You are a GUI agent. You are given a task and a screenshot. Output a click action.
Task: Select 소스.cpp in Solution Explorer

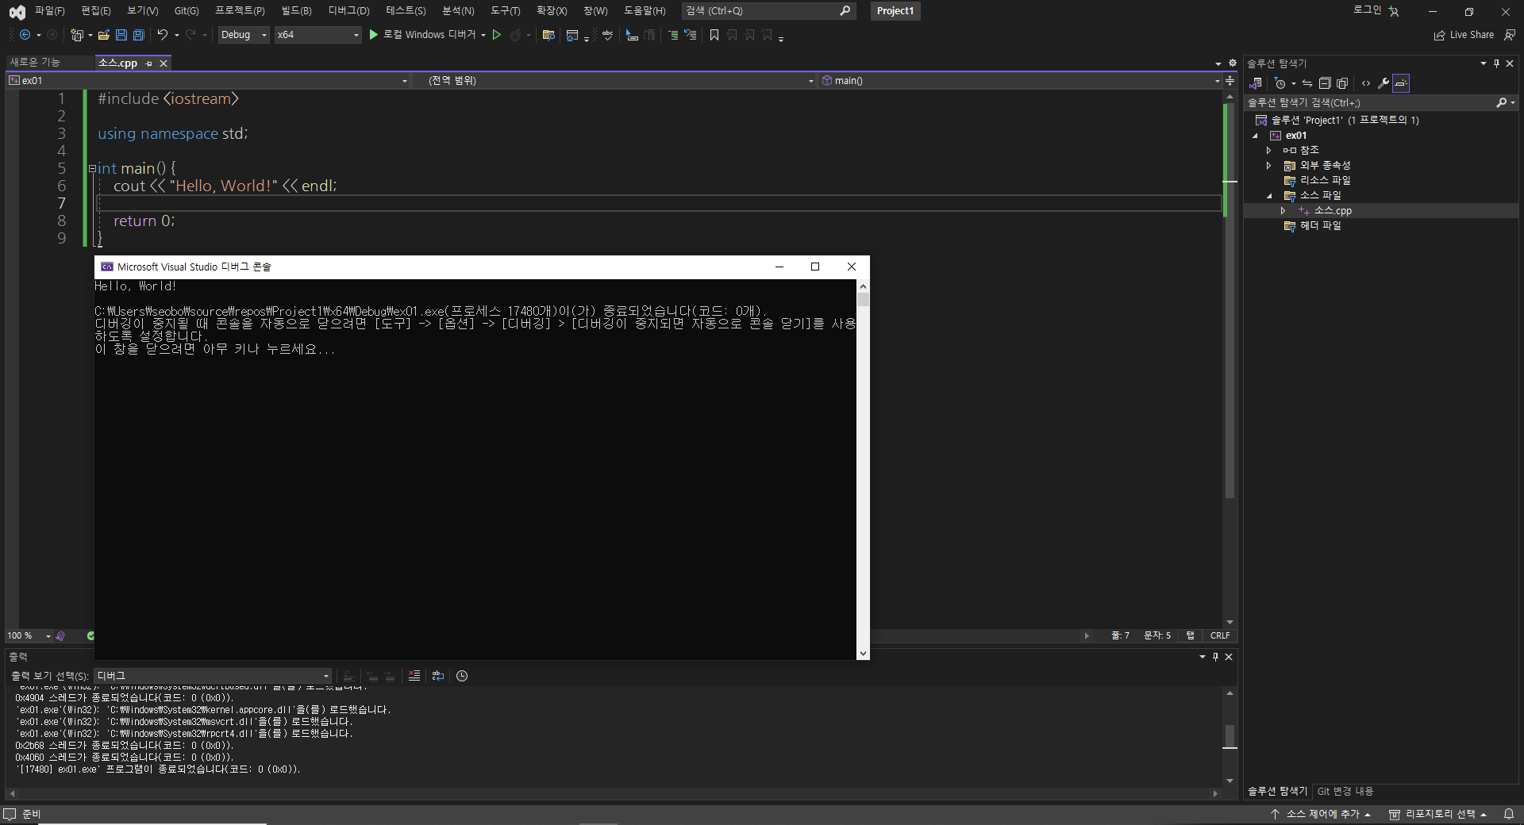(1333, 211)
